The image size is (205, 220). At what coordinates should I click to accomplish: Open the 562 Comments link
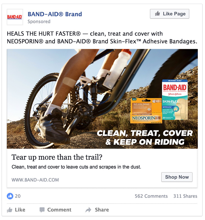(151, 196)
